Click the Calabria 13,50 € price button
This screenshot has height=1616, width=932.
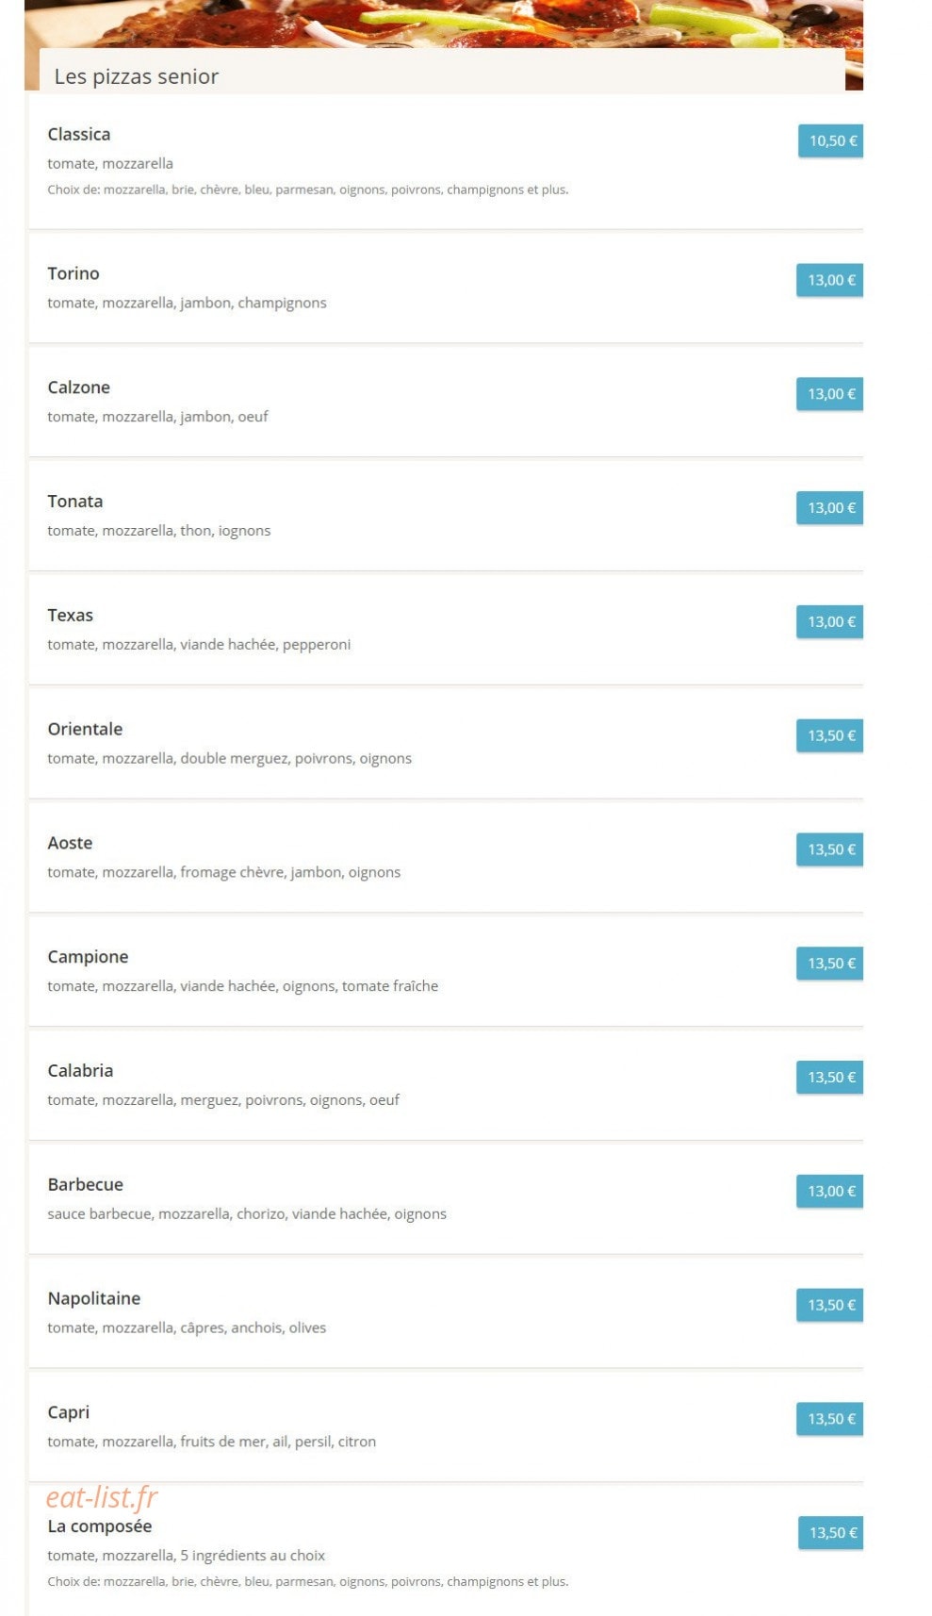(x=829, y=1078)
